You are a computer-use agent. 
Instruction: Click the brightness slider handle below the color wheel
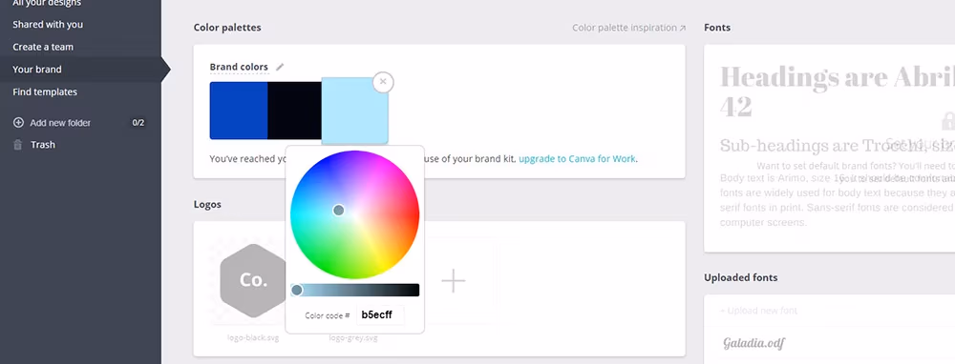tap(297, 290)
